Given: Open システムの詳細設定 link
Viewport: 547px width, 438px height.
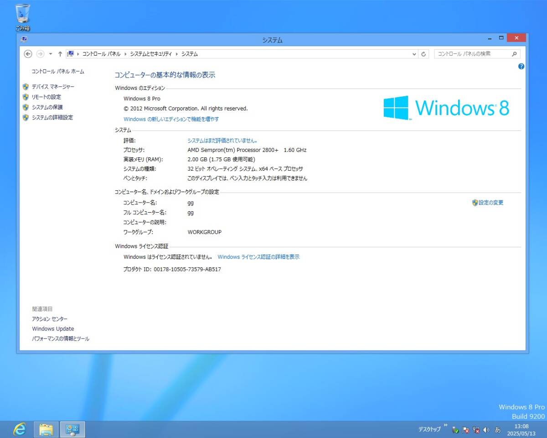Looking at the screenshot, I should click(x=52, y=117).
